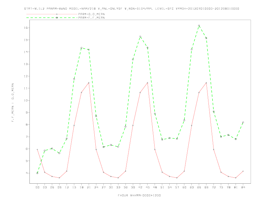Click y-axis tick label 8

(26, 125)
